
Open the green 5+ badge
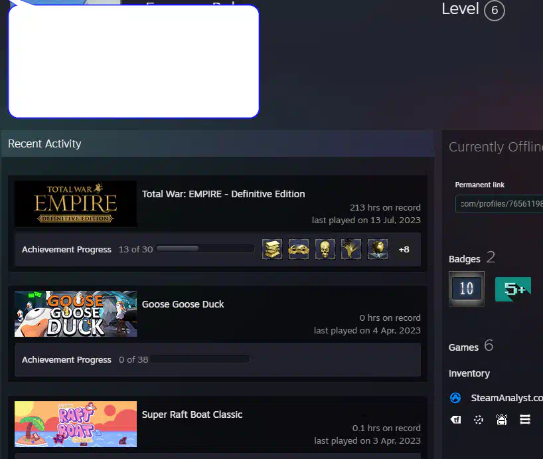513,289
